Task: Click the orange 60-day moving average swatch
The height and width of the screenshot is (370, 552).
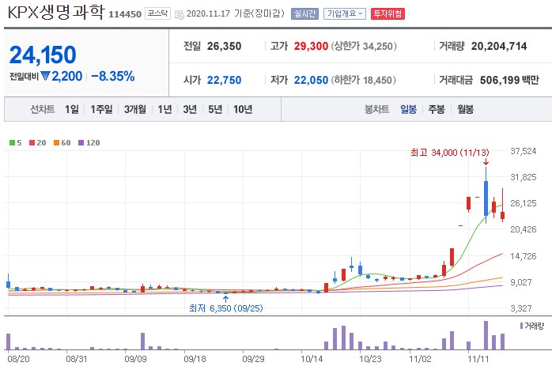Action: [56, 142]
